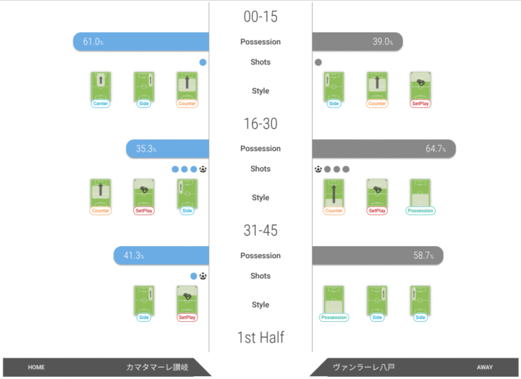
Task: Click the 16-30 period heading
Action: tap(260, 124)
